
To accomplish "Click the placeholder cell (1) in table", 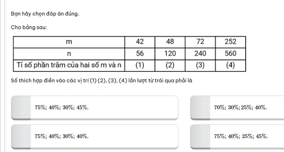I will point(140,66).
